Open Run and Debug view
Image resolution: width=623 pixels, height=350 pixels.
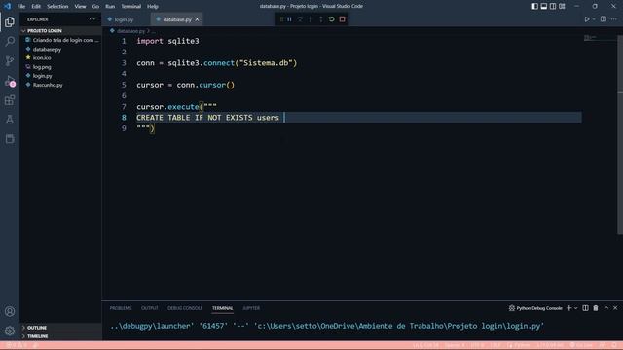click(x=10, y=81)
